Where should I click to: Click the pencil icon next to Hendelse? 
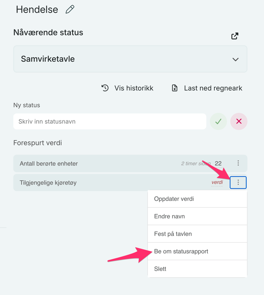point(70,10)
